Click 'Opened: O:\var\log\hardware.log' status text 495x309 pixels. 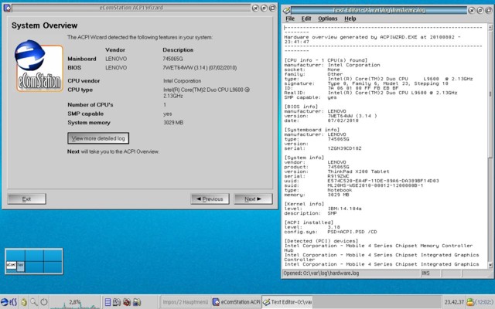321,273
